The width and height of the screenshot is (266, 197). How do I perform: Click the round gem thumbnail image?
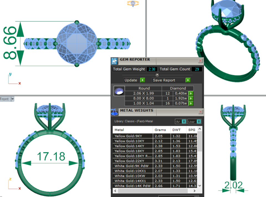[x=119, y=91]
